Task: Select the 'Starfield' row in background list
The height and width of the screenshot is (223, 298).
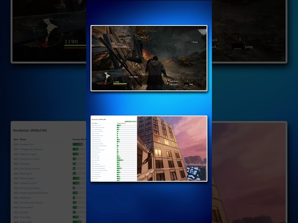Action: (49, 212)
